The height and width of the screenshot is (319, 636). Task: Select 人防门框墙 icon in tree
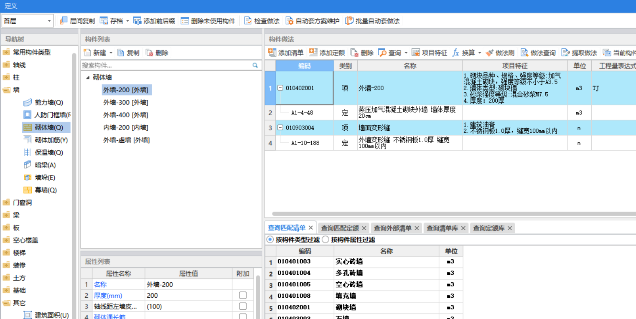point(28,115)
